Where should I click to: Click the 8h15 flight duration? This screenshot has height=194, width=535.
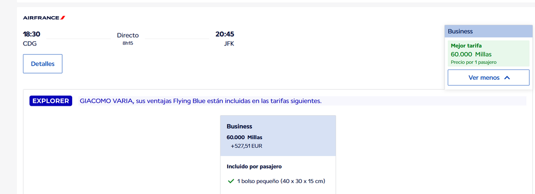128,43
